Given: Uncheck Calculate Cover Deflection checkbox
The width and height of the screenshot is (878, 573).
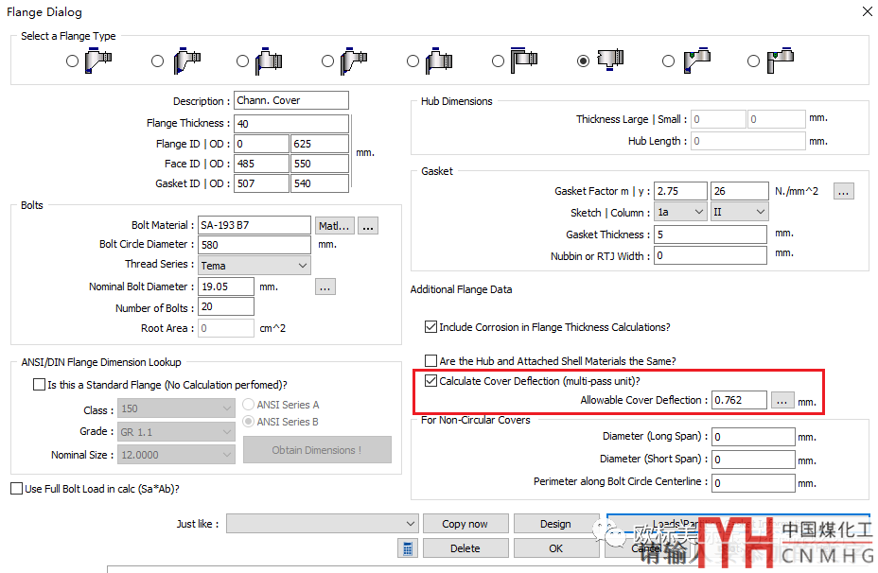Looking at the screenshot, I should click(431, 381).
